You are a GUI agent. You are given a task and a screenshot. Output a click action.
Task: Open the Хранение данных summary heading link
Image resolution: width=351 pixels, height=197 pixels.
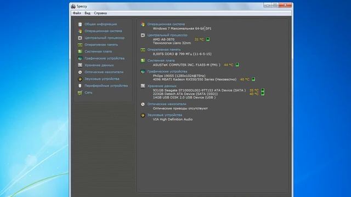pos(162,86)
